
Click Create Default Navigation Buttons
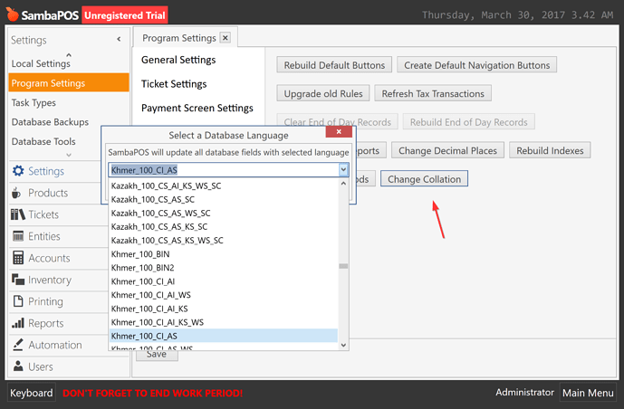pos(476,65)
